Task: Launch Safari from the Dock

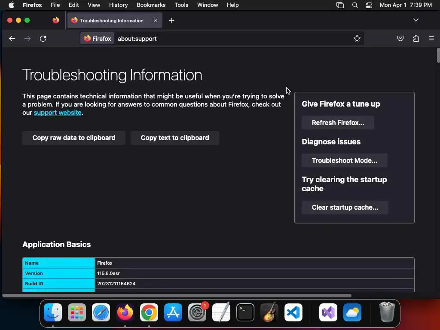Action: (x=101, y=312)
